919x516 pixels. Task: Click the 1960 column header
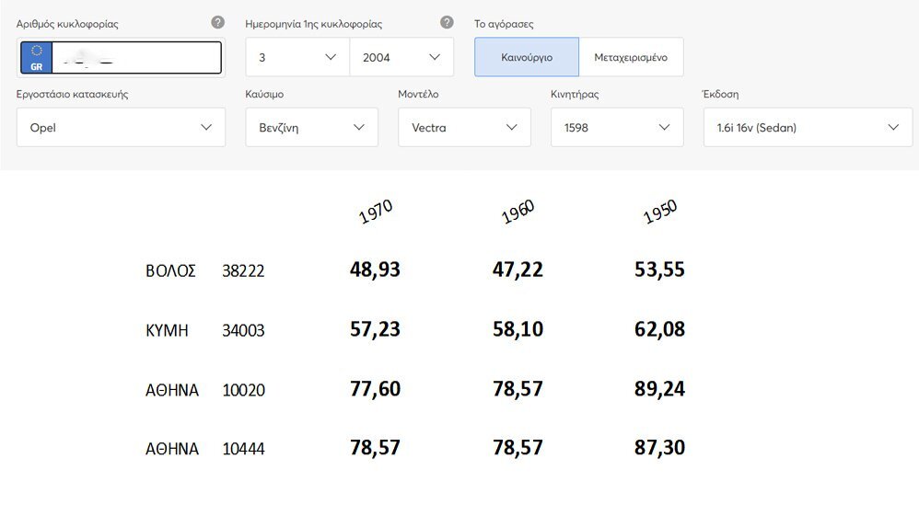pos(518,212)
